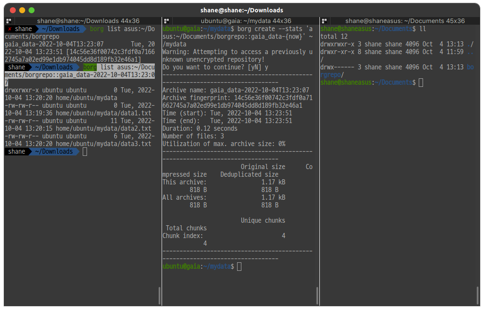Viewport: 484px width, 310px height.
Task: Click the window title 'shane@shane:~/Downloads'
Action: 242,10
